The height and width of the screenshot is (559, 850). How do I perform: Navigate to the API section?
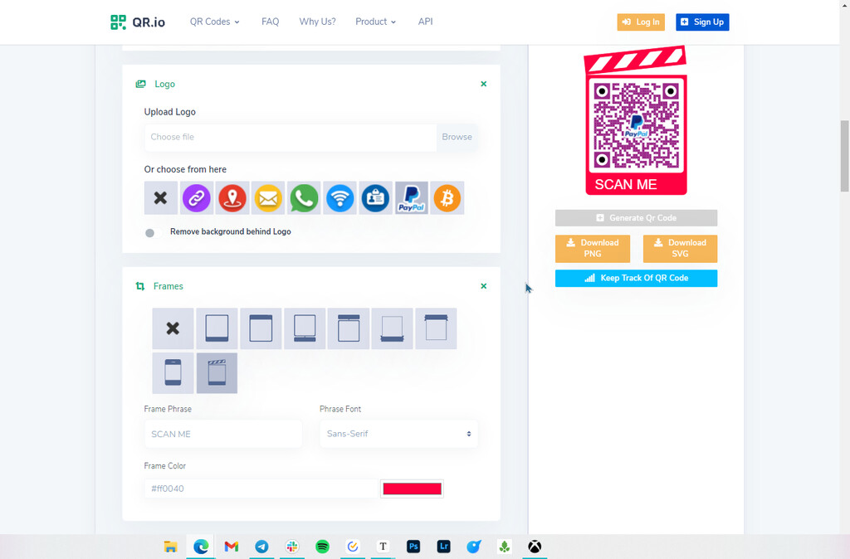click(x=425, y=22)
